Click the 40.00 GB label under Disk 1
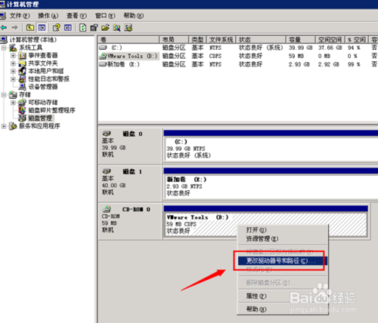Screen dimensions: 378x323 (113, 186)
